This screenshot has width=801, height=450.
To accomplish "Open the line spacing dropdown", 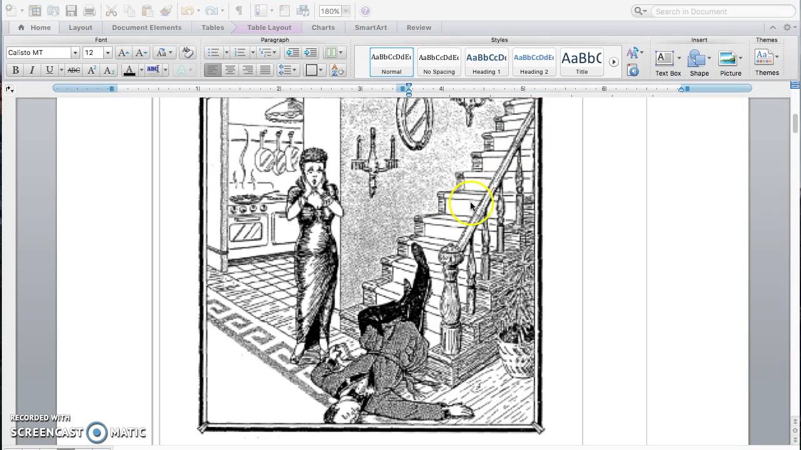I will point(288,70).
